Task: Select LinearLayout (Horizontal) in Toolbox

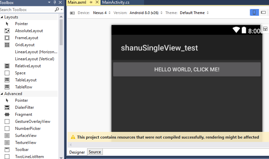Action: tap(36, 52)
